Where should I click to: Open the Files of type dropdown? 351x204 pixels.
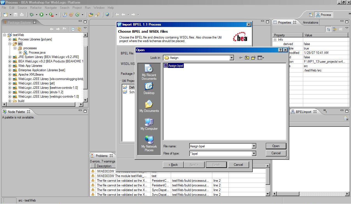[x=254, y=153]
